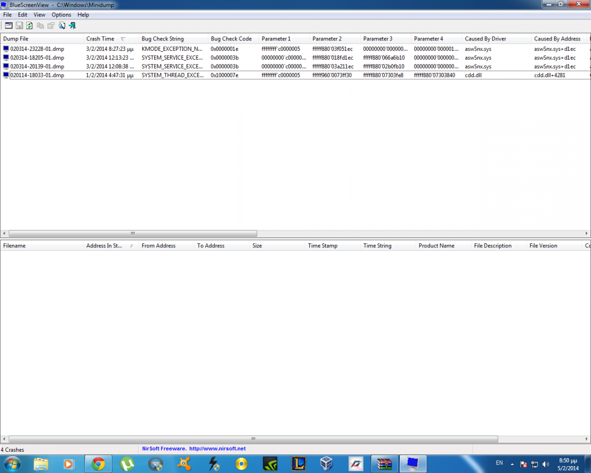The image size is (591, 473).
Task: Visit the http://www.nirsoft.net link
Action: (218, 449)
